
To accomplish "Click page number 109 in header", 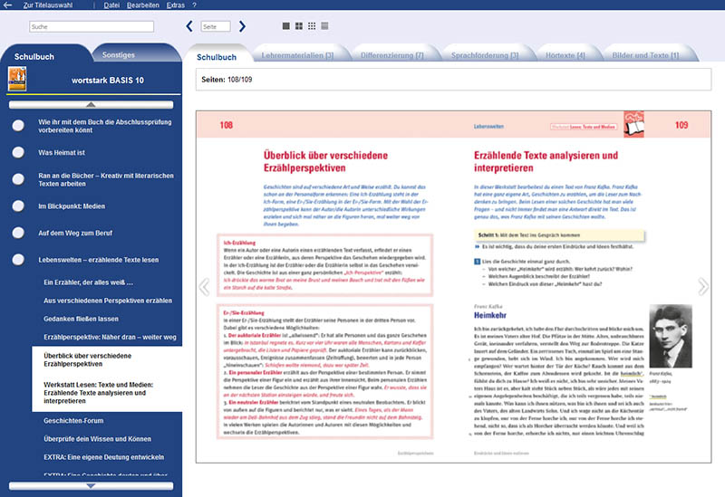I will tap(681, 125).
